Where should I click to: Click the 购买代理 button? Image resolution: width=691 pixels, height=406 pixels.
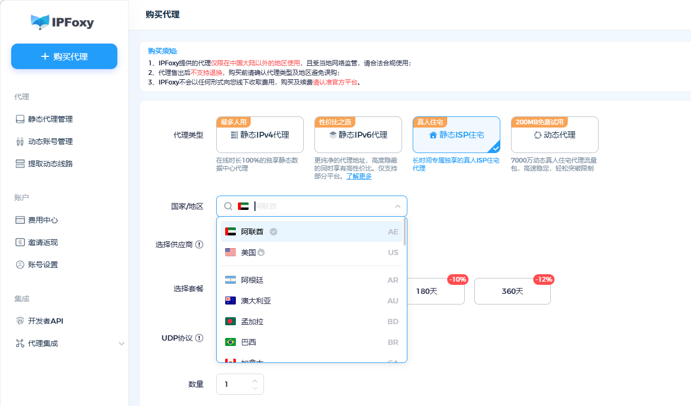[64, 56]
